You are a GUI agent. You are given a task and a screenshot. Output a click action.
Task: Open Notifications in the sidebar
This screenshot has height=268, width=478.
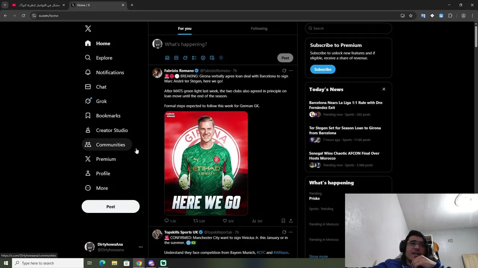coord(105,72)
